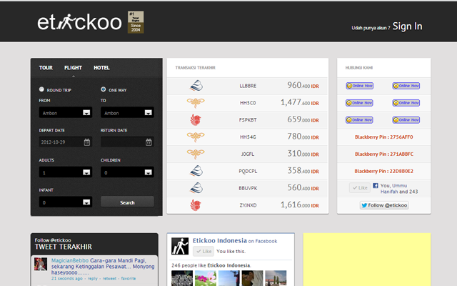457x286 pixels.
Task: Click the Etickoo logo in header
Action: point(80,23)
